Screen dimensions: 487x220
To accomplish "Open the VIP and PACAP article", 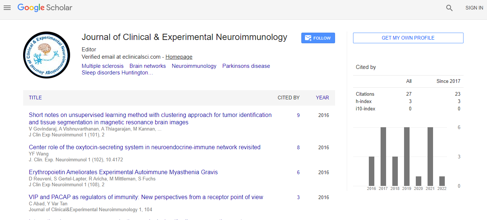I will tap(146, 197).
